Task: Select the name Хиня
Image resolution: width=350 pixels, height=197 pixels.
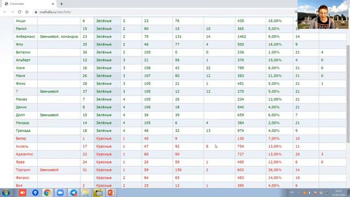Action: tap(20, 68)
